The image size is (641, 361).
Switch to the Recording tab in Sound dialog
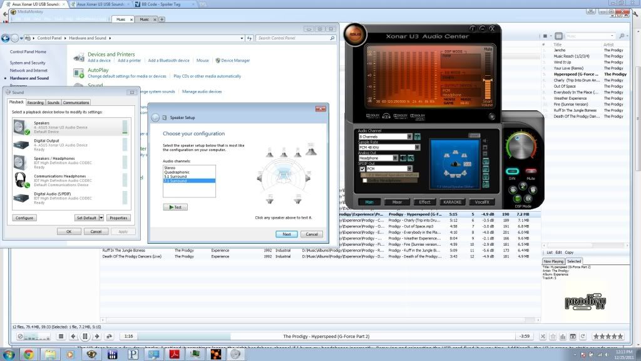(36, 102)
